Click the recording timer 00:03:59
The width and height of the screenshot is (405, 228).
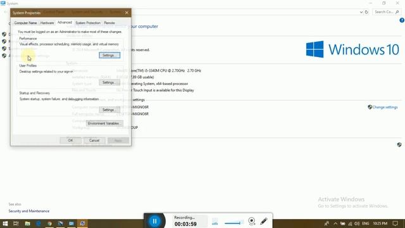pyautogui.click(x=185, y=224)
